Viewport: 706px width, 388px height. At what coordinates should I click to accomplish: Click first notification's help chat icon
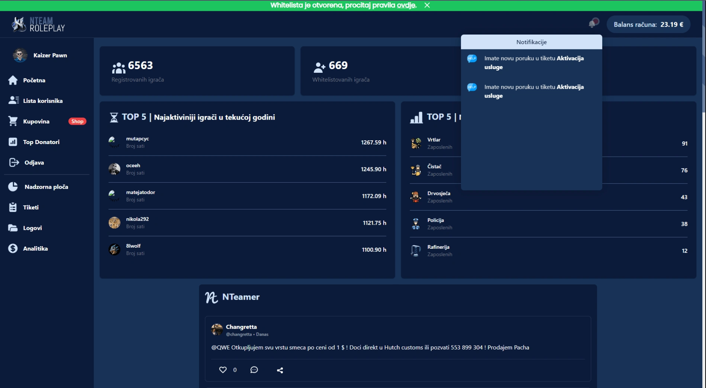472,59
